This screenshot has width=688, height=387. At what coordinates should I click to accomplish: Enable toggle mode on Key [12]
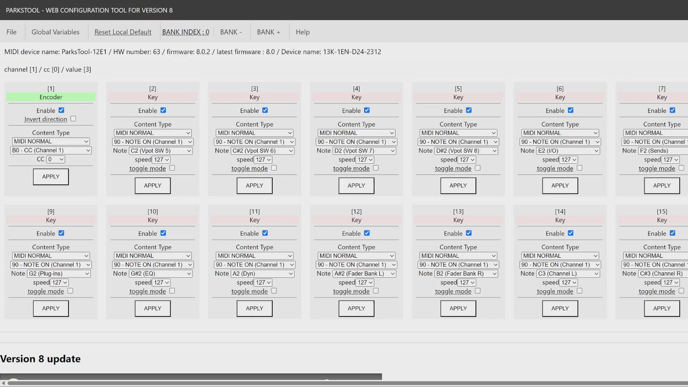376,290
